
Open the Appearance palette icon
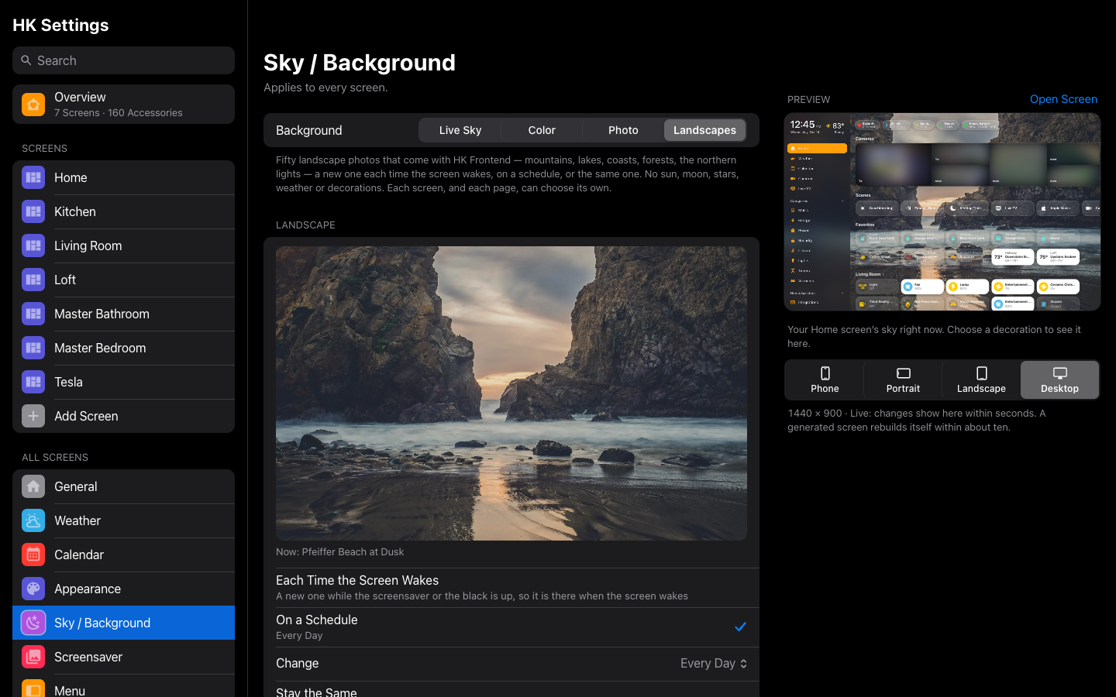(33, 589)
